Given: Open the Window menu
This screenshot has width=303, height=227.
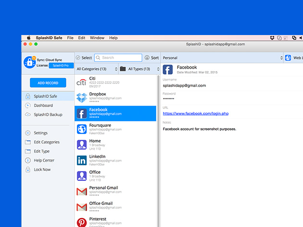Looking at the screenshot, I should tap(97, 38).
